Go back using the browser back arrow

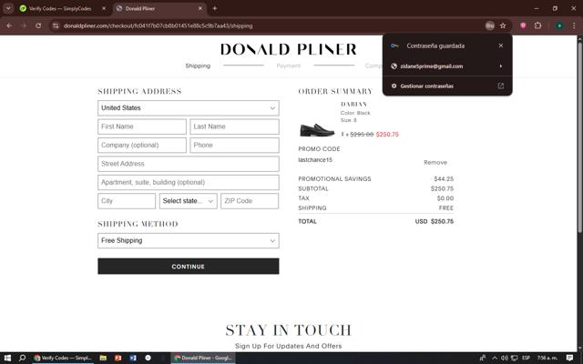[x=9, y=25]
